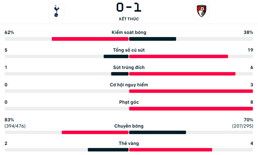Click the Bournemouth club crest
The height and width of the screenshot is (155, 258).
pos(201,11)
